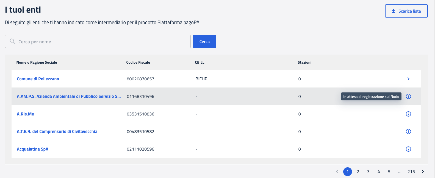Go to next page with right arrow
Viewport: 435px width, 178px height.
coord(423,171)
